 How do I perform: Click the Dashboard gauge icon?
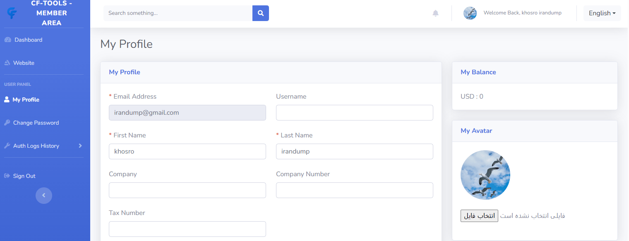7,40
